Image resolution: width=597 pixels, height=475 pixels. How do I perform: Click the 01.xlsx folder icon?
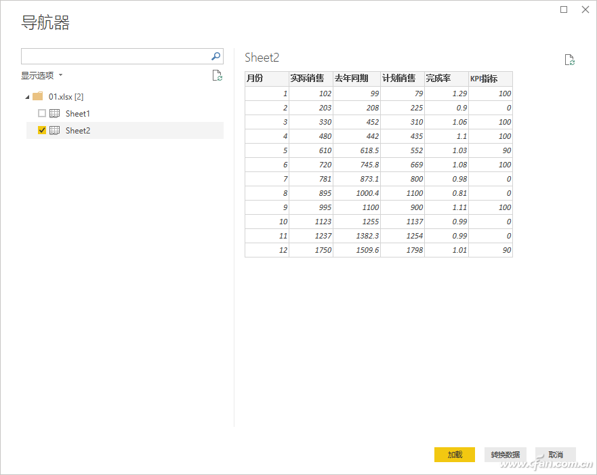pos(38,96)
